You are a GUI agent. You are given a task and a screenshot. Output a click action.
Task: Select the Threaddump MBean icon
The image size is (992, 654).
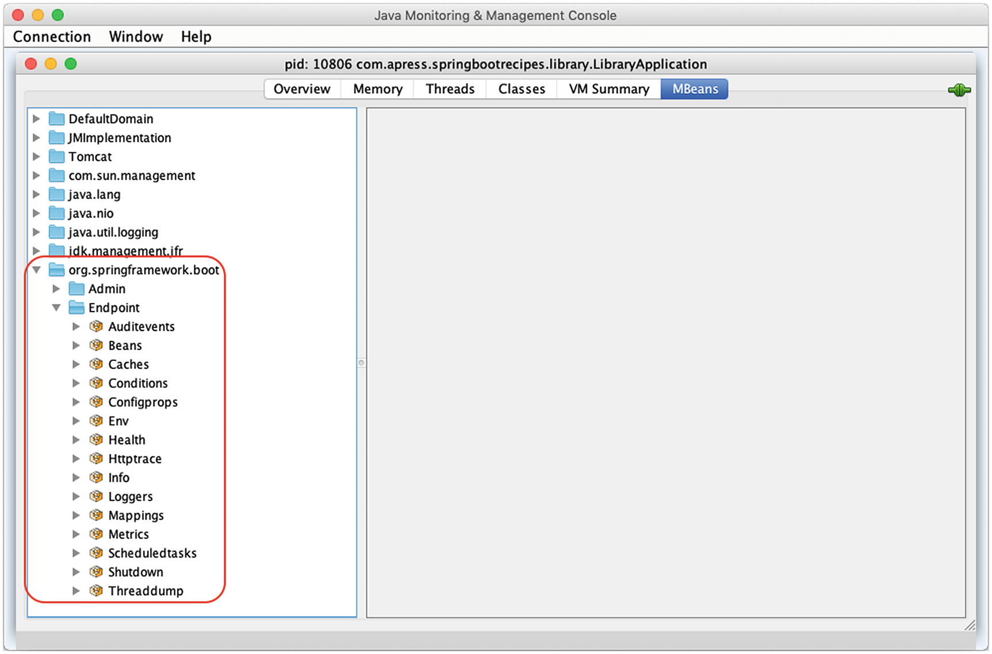point(96,591)
